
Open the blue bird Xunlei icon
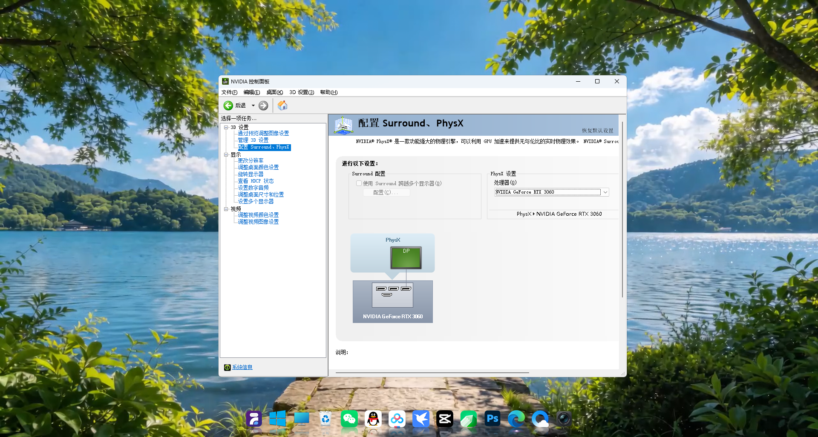coord(421,419)
